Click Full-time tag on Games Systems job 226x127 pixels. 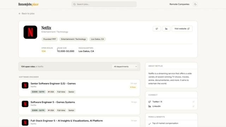(61, 110)
